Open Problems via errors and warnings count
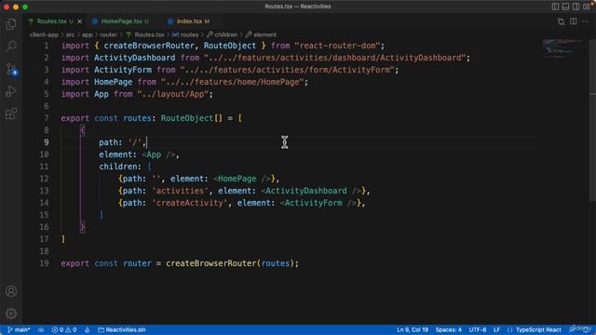 coord(64,329)
